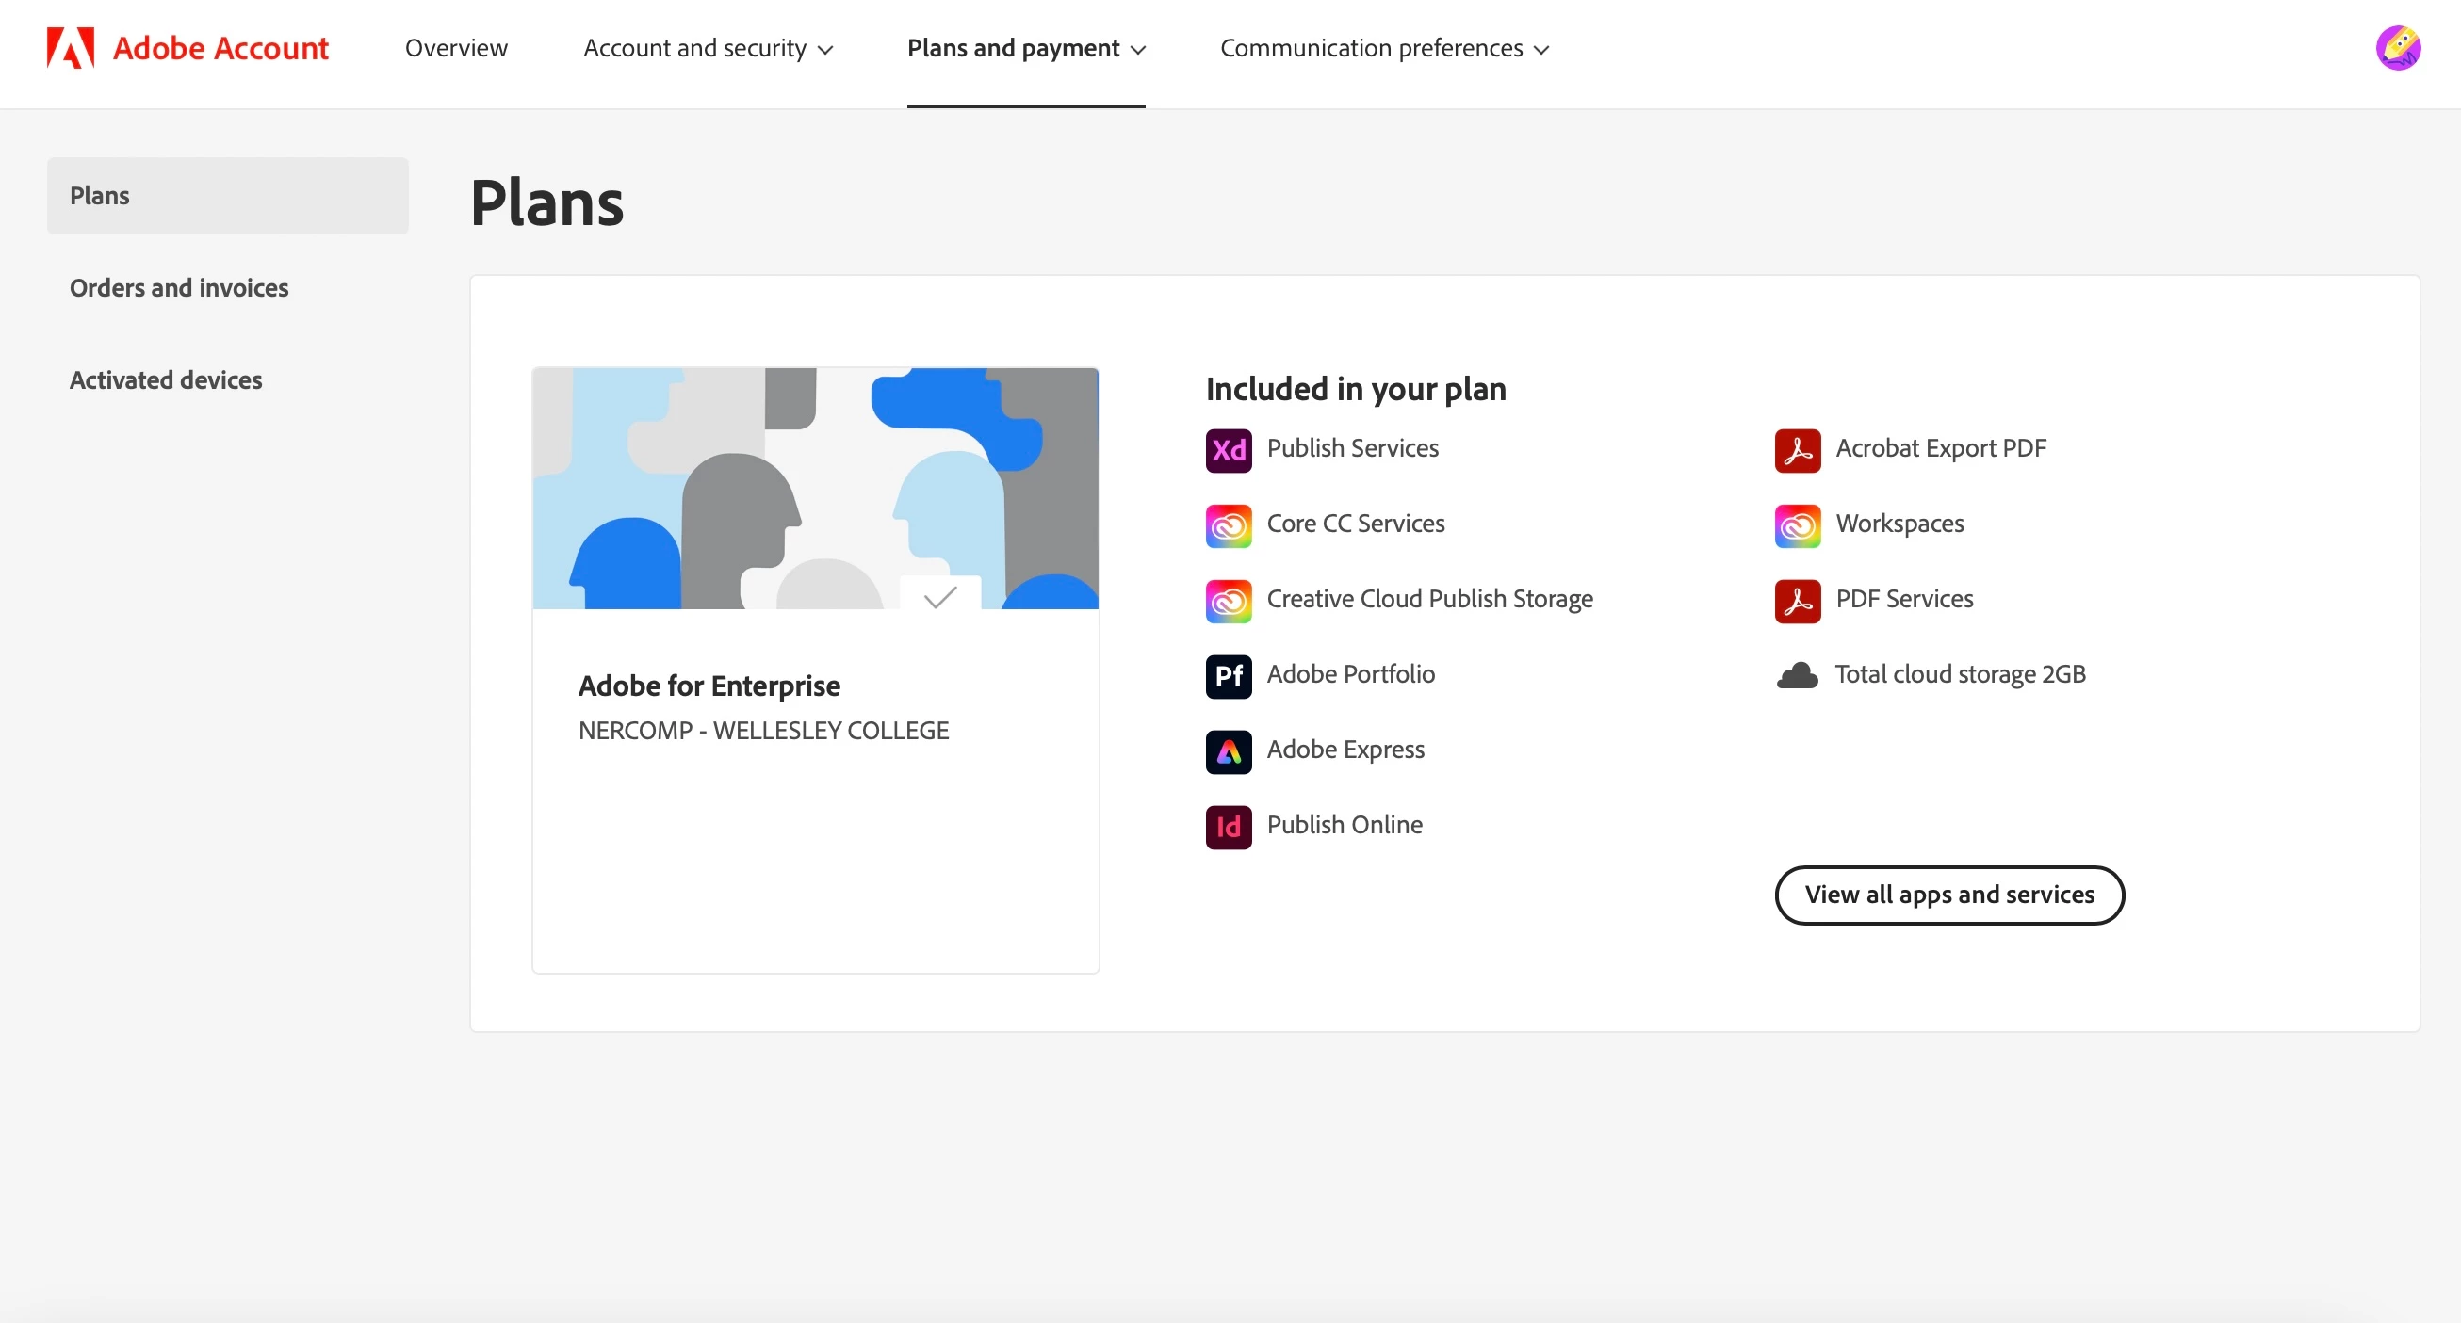
Task: Go to the Overview tab
Action: pos(456,49)
